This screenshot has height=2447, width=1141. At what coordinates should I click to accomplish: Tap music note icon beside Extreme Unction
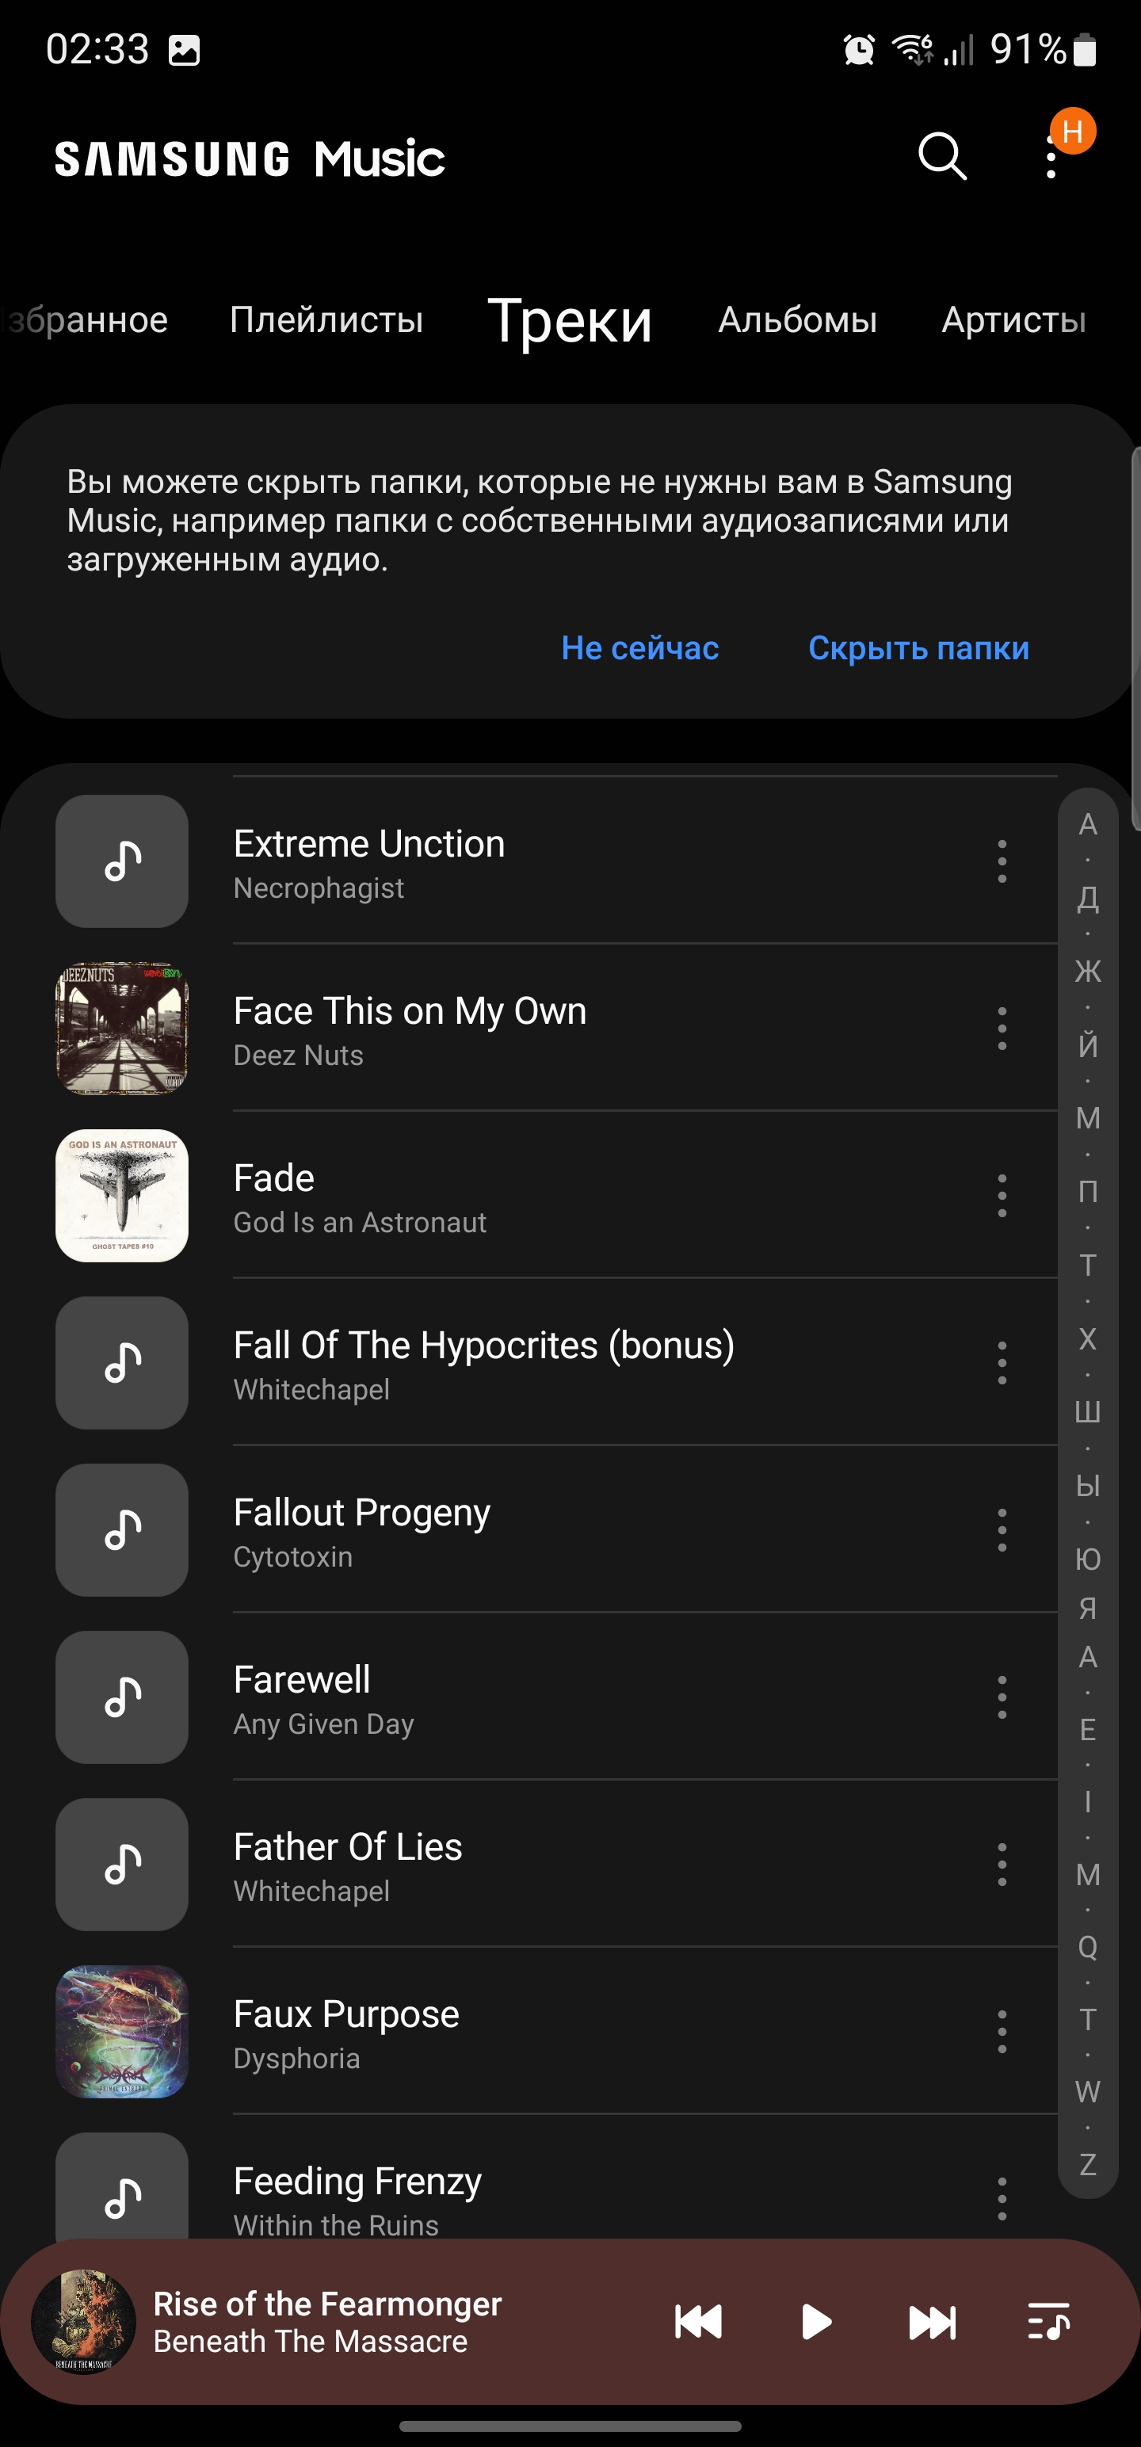pos(121,861)
